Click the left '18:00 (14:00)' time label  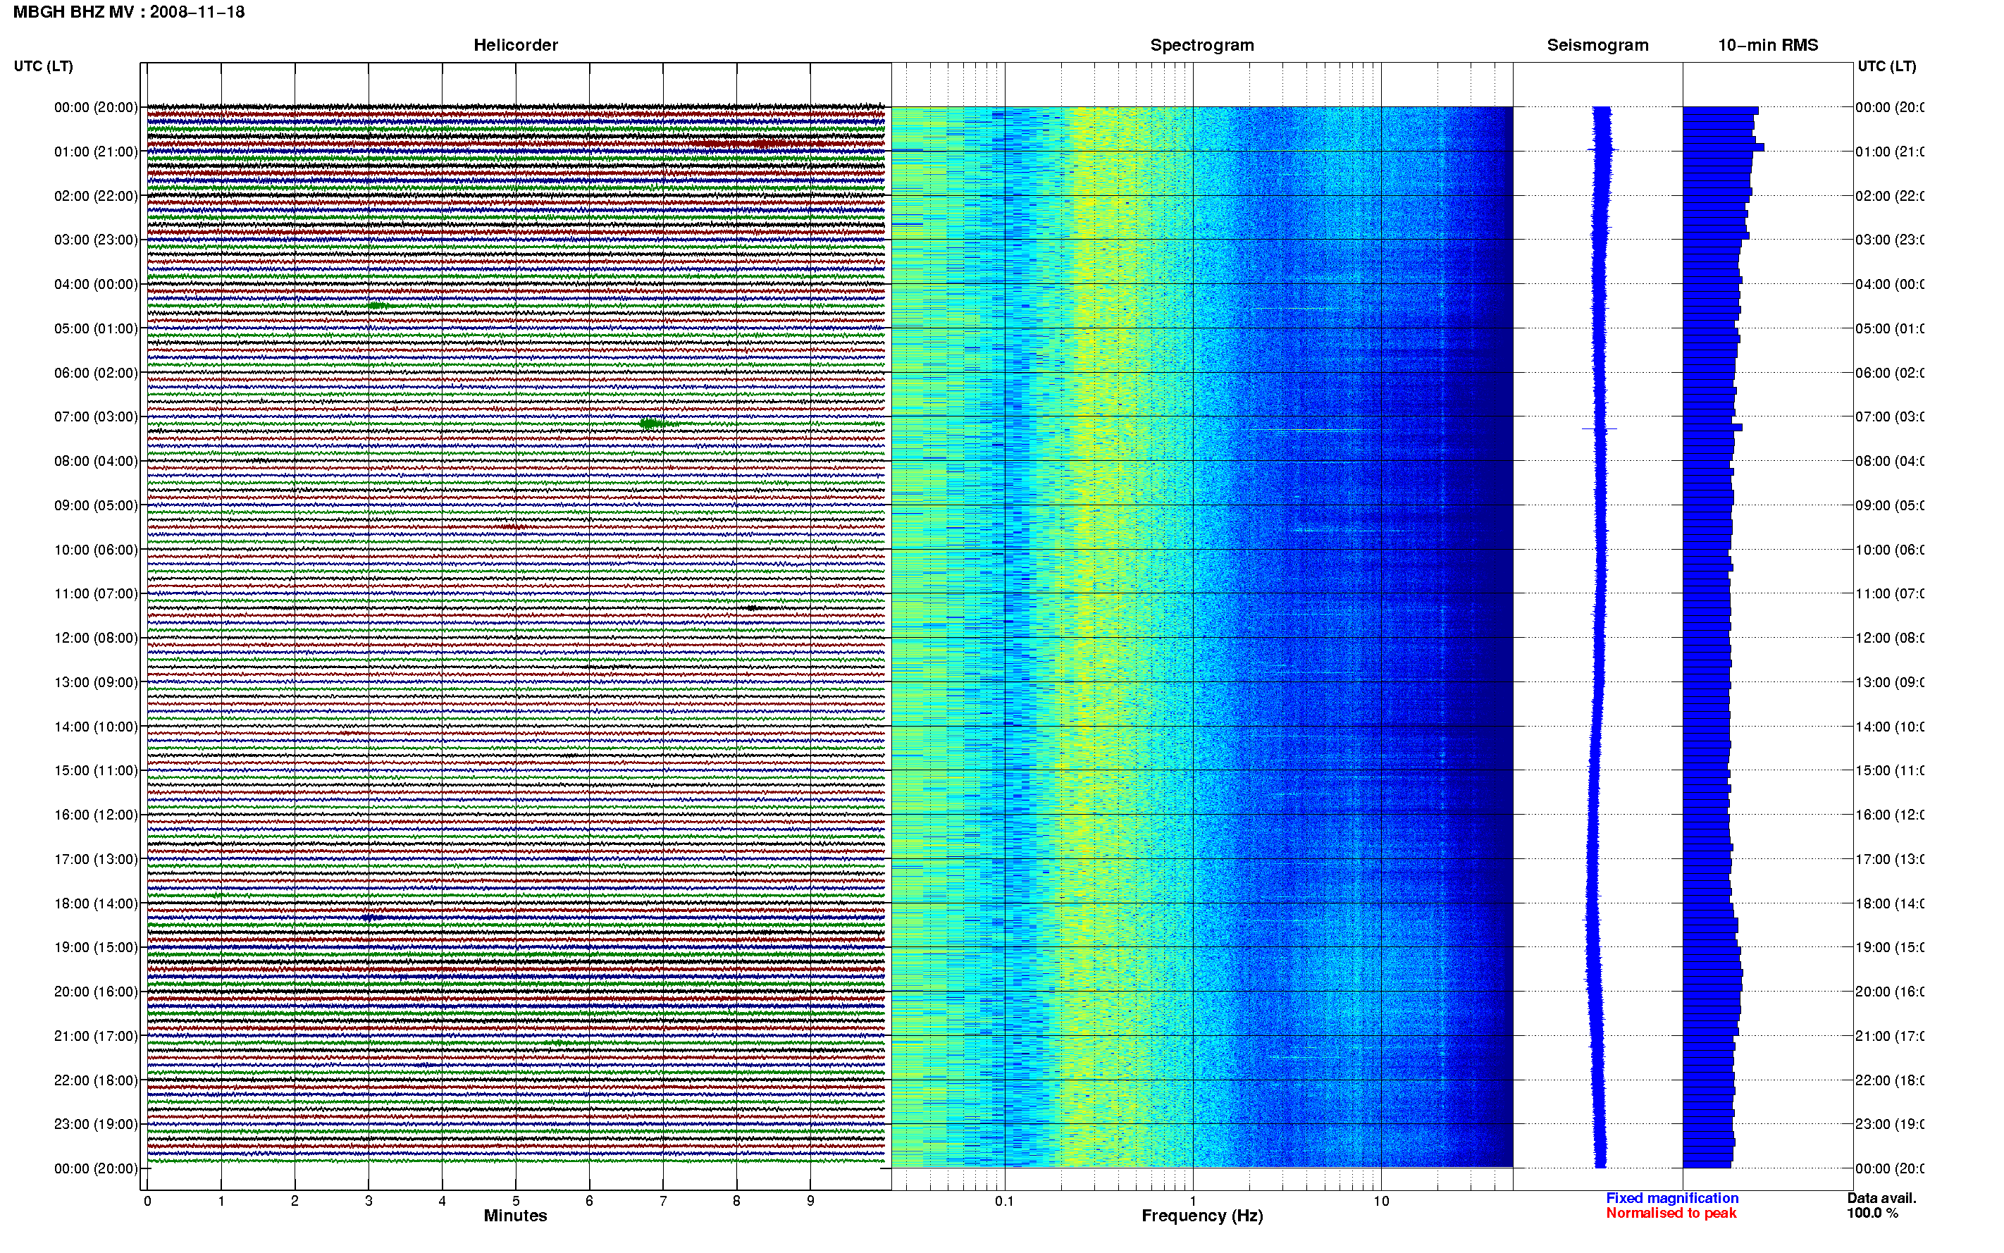tap(96, 903)
